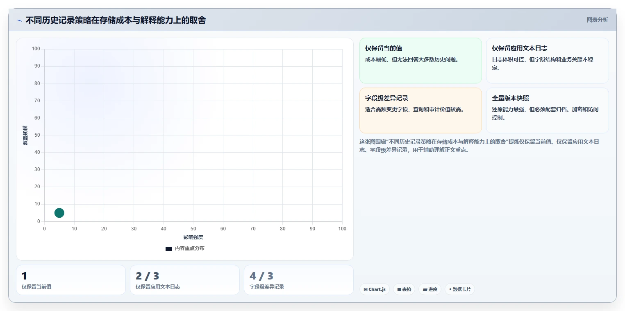Click the 数据卡片 tag chip

[x=460, y=289]
